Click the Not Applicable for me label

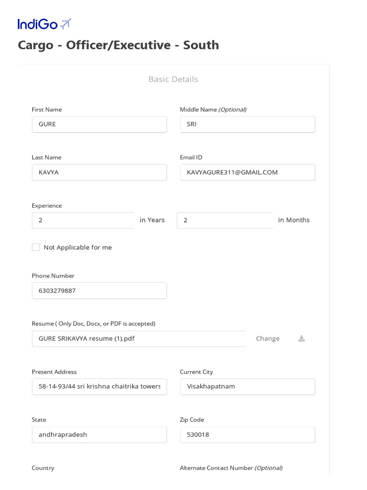[x=78, y=247]
